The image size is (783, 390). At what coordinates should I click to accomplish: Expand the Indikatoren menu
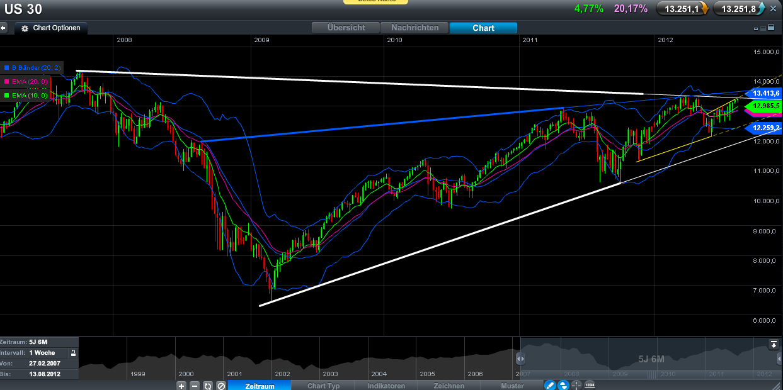click(386, 386)
